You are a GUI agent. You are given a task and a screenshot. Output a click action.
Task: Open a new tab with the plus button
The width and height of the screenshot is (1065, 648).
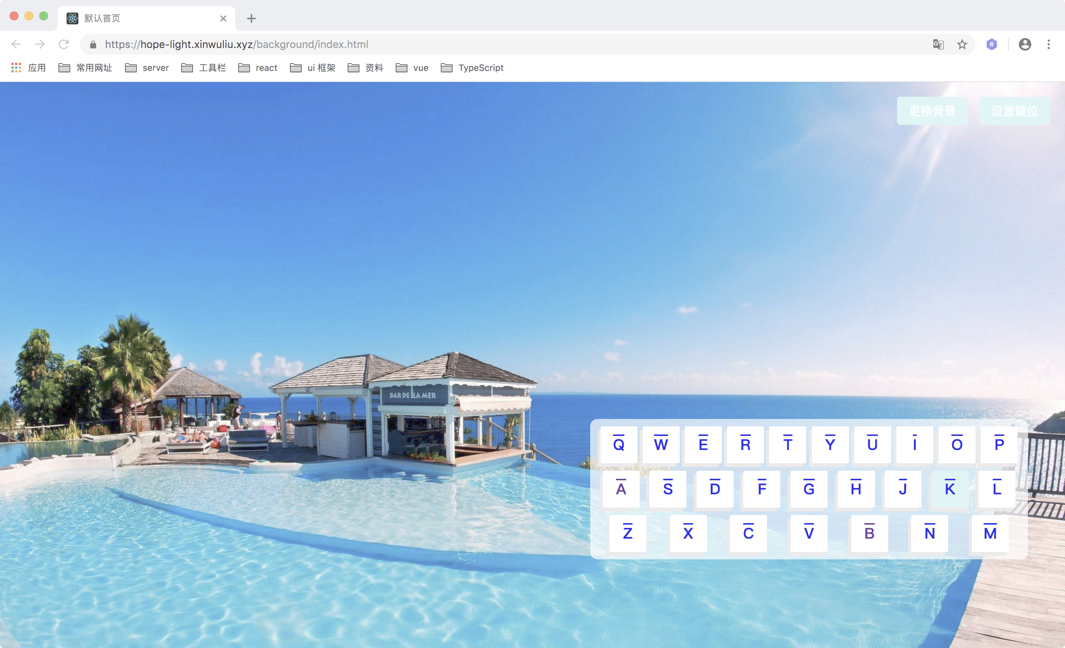click(251, 18)
